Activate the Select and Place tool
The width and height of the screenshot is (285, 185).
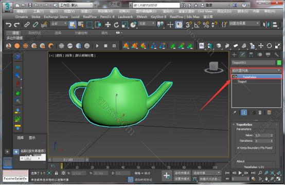tap(133, 25)
